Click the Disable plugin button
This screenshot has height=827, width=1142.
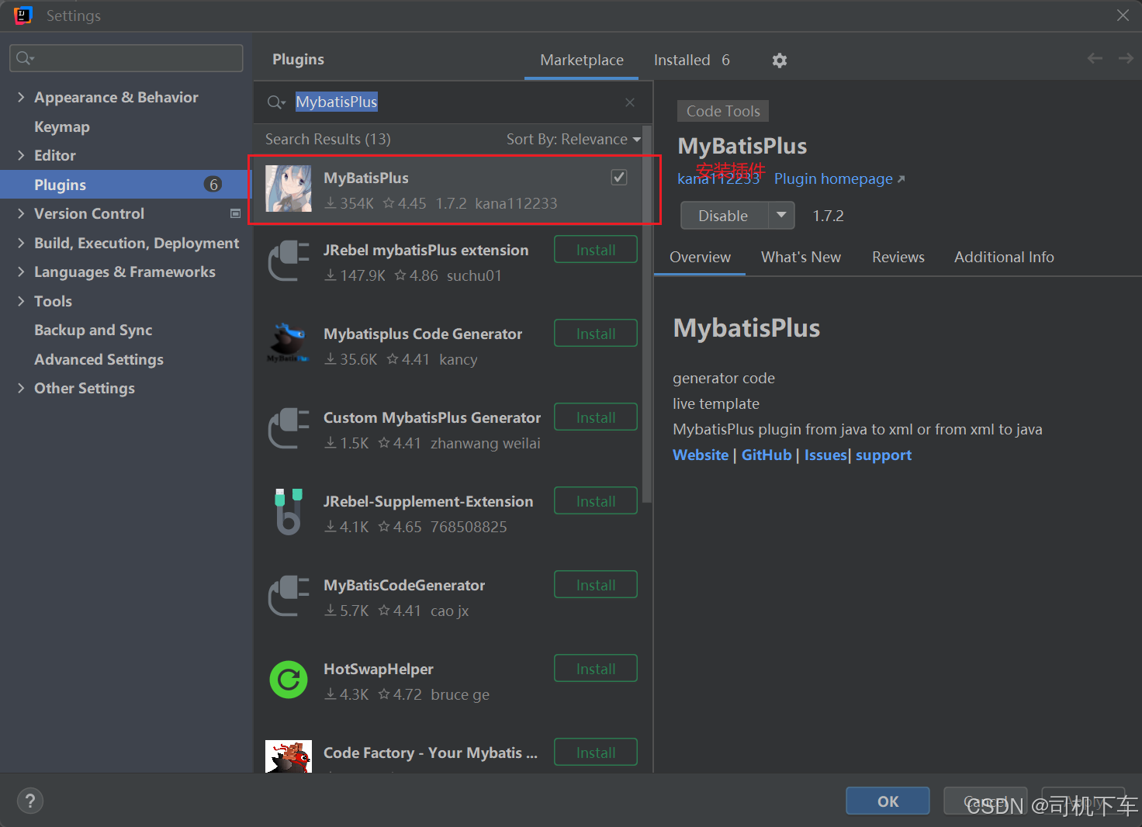[724, 216]
